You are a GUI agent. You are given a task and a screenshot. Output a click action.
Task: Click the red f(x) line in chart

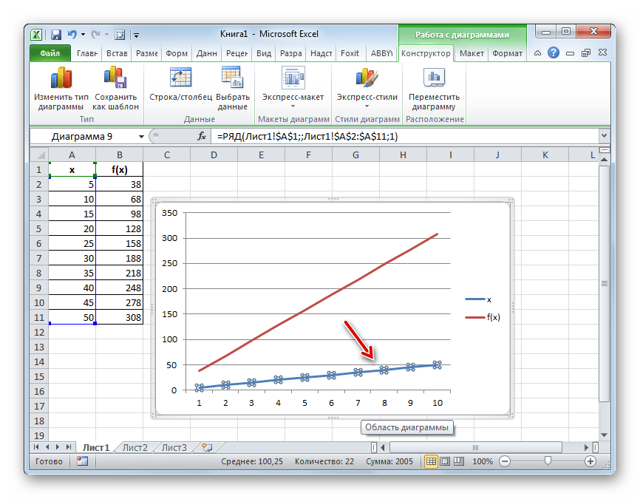[x=319, y=302]
